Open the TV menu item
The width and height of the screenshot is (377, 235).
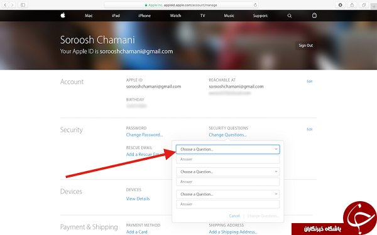tap(203, 16)
